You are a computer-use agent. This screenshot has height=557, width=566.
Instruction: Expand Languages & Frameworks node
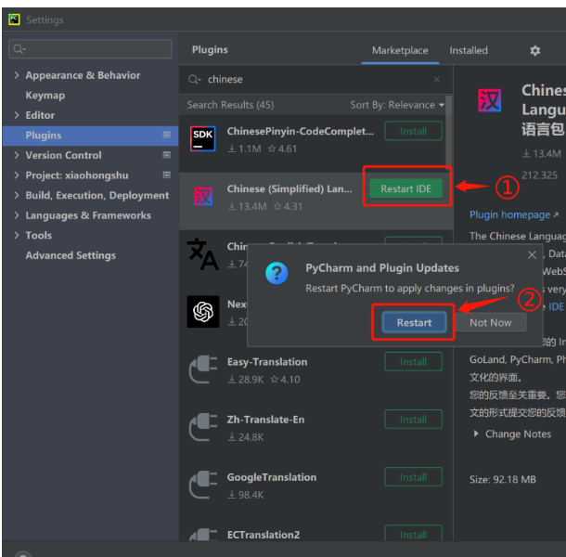point(17,215)
